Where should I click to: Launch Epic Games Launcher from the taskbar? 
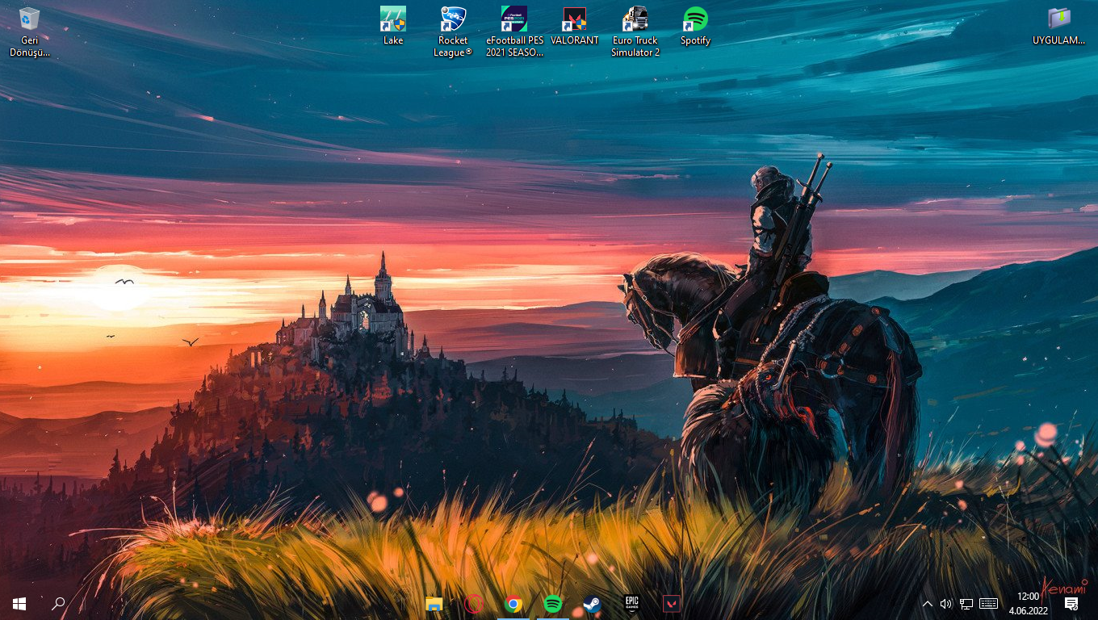coord(631,604)
